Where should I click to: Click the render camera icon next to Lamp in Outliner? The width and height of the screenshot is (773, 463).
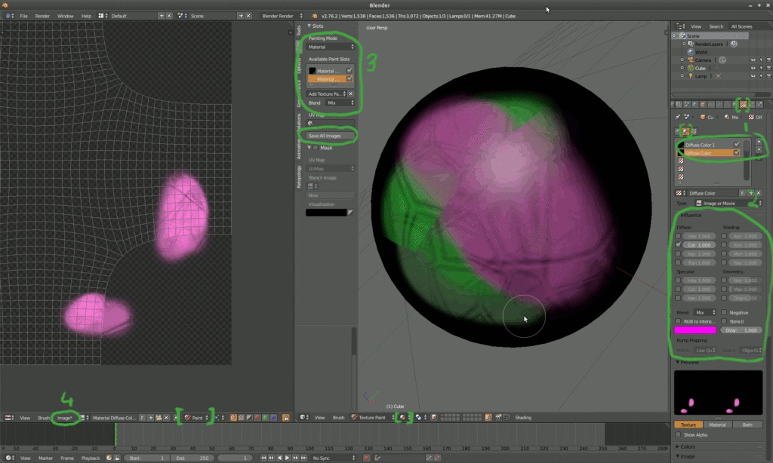(x=768, y=76)
